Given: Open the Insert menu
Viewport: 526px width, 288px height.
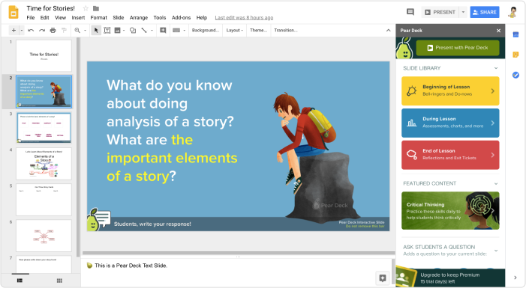Looking at the screenshot, I should tap(78, 18).
